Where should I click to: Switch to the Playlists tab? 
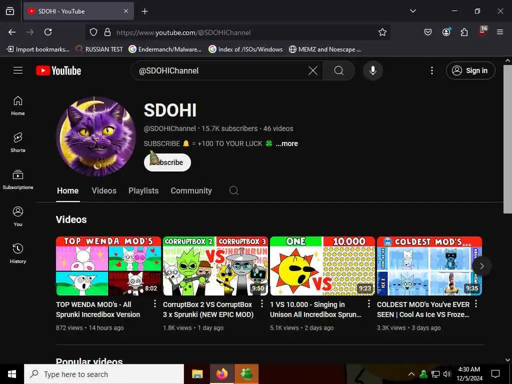pyautogui.click(x=143, y=190)
